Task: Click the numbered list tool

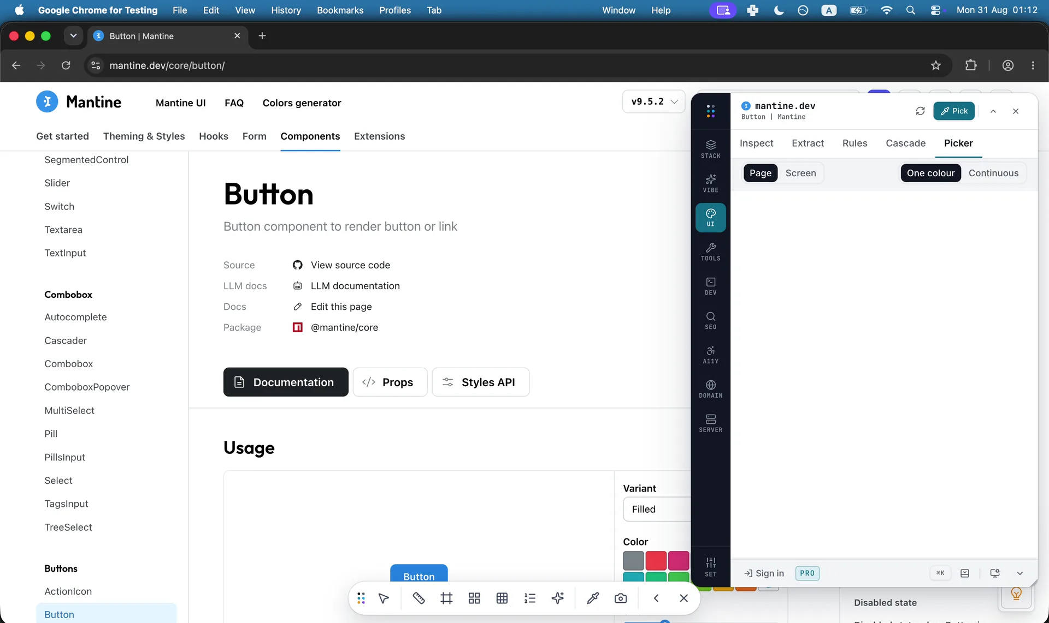Action: 530,598
